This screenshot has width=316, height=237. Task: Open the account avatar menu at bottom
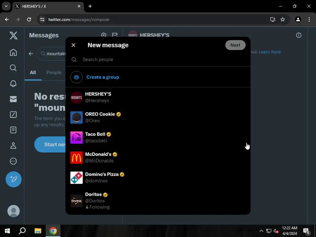coord(14,211)
